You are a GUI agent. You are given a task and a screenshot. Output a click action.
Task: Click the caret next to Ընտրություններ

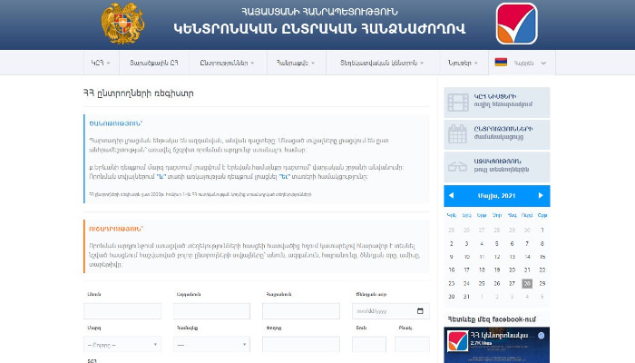point(252,64)
